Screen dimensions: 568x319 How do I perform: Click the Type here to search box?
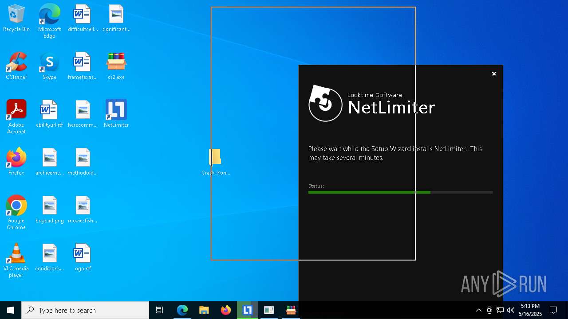[x=85, y=310]
